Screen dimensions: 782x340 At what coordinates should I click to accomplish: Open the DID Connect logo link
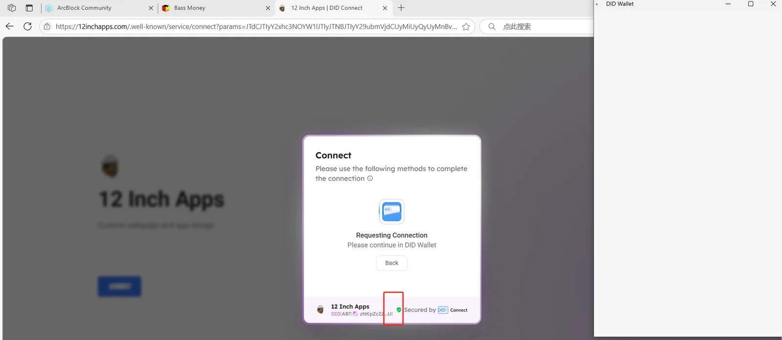(453, 310)
